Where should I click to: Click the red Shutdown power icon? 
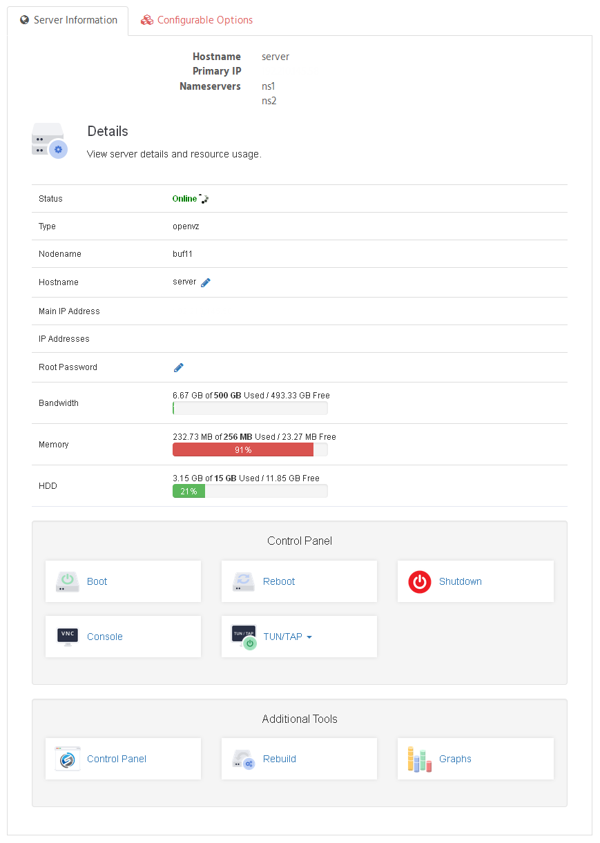[x=419, y=581]
